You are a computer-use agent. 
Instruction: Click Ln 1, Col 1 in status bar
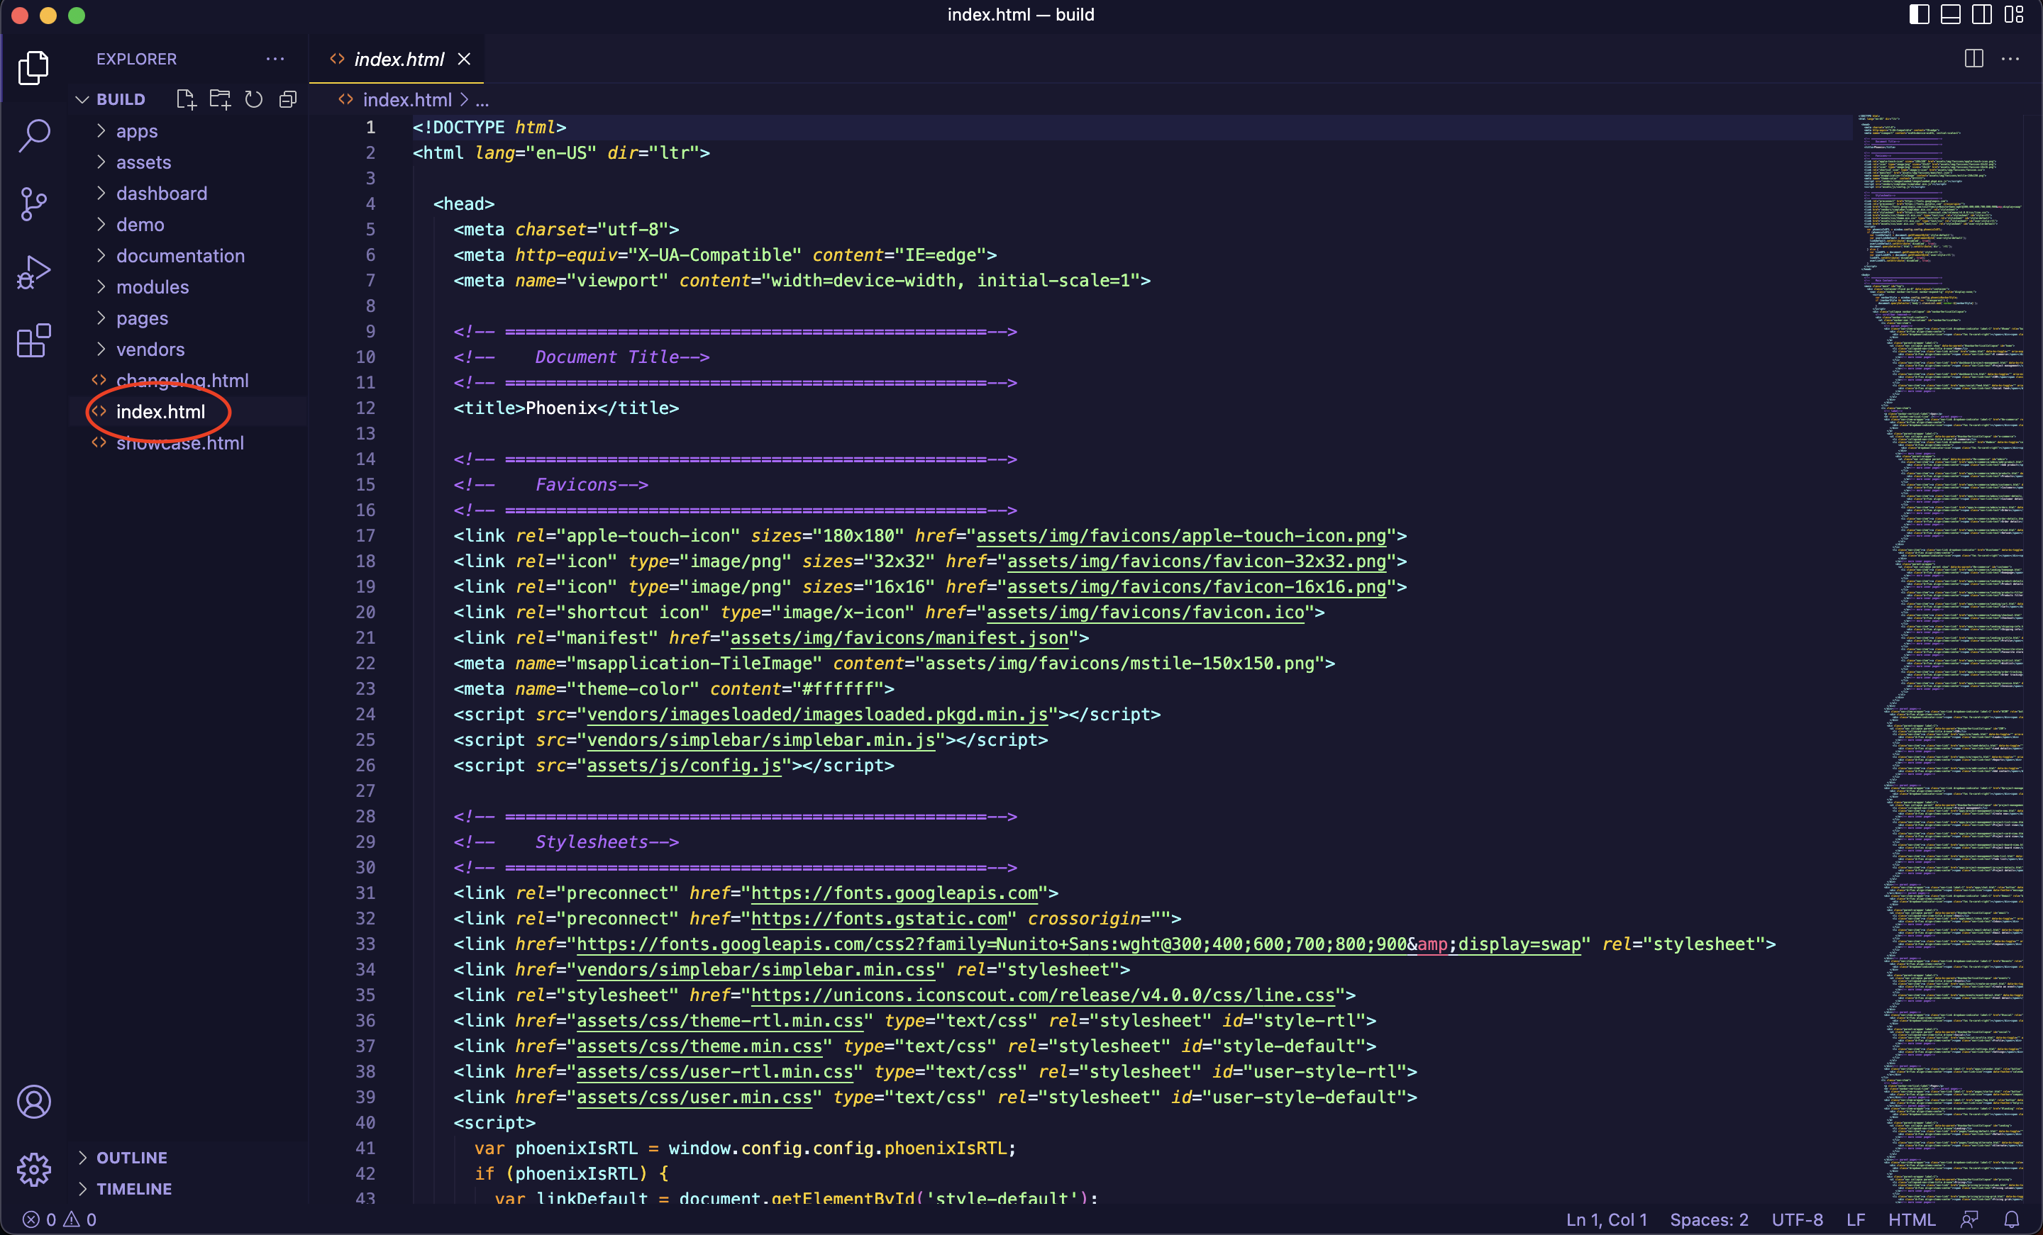[x=1606, y=1219]
